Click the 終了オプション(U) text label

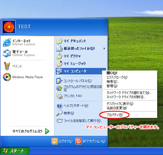pyautogui.click(x=94, y=141)
